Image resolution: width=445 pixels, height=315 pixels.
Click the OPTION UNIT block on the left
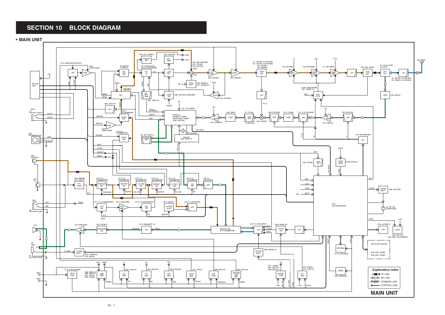tap(35, 85)
